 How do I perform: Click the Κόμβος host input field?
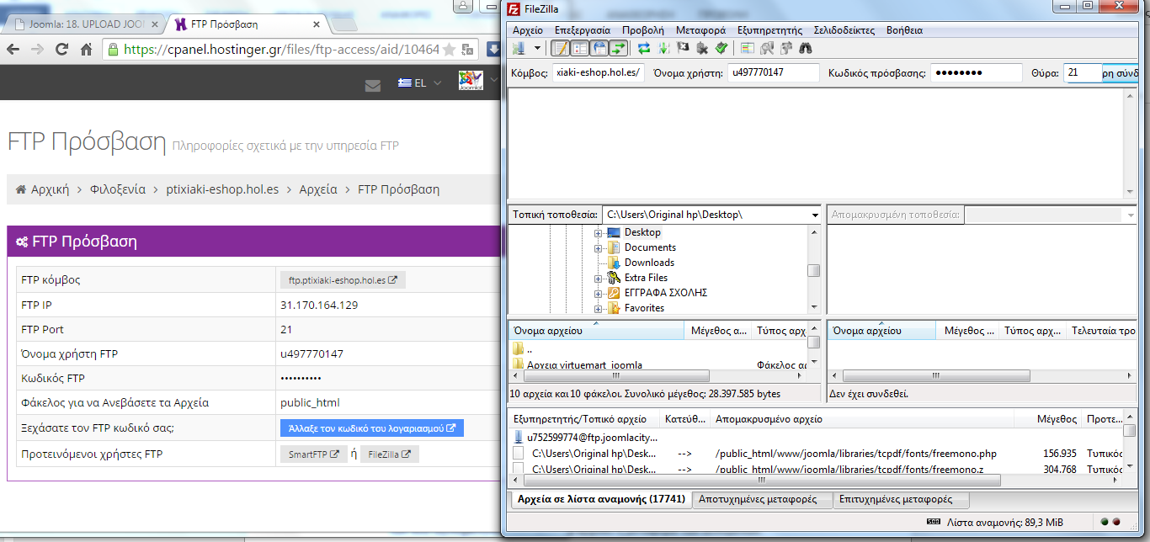pyautogui.click(x=599, y=73)
